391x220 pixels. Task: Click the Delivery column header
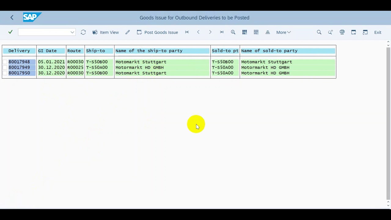(19, 51)
